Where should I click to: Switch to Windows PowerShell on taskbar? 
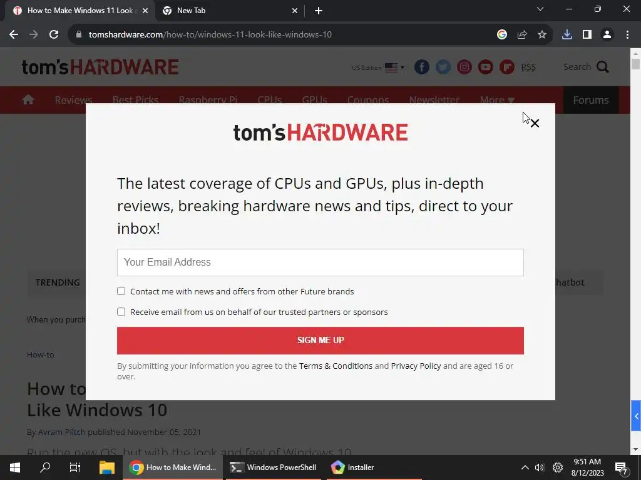[x=273, y=467]
